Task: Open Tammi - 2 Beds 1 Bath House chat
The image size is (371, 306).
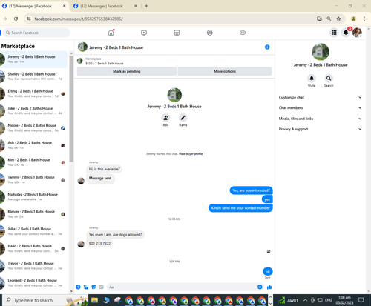Action: (33, 179)
